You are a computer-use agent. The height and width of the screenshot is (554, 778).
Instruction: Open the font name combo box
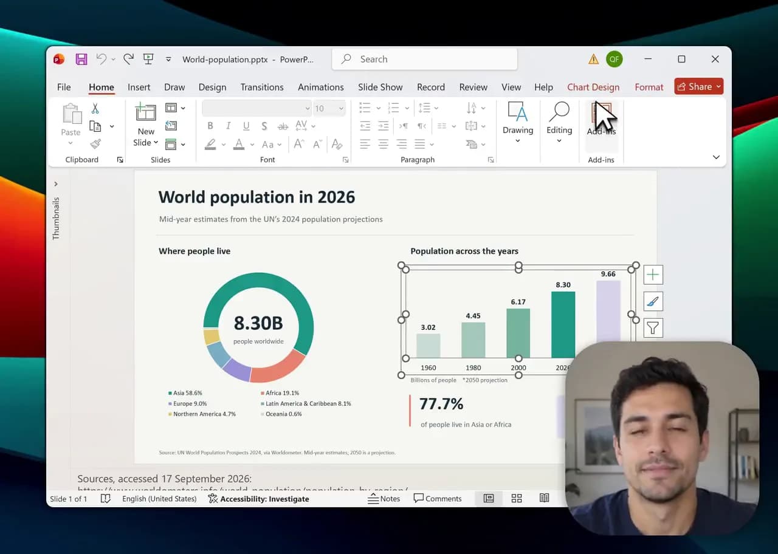(x=256, y=108)
